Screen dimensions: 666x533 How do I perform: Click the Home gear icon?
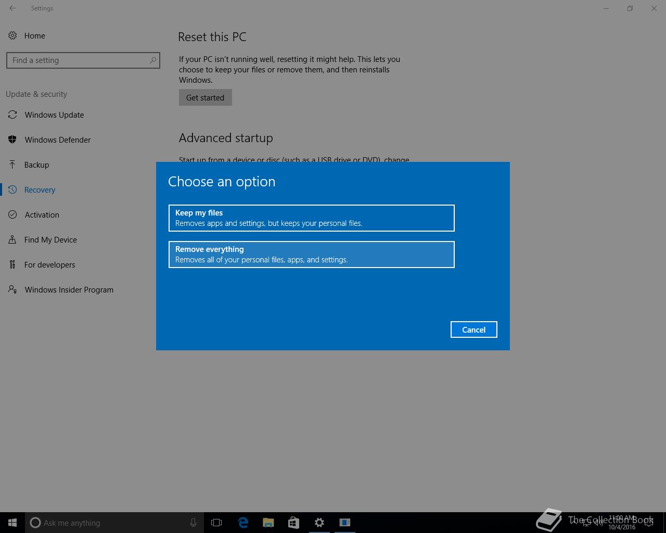[x=12, y=35]
